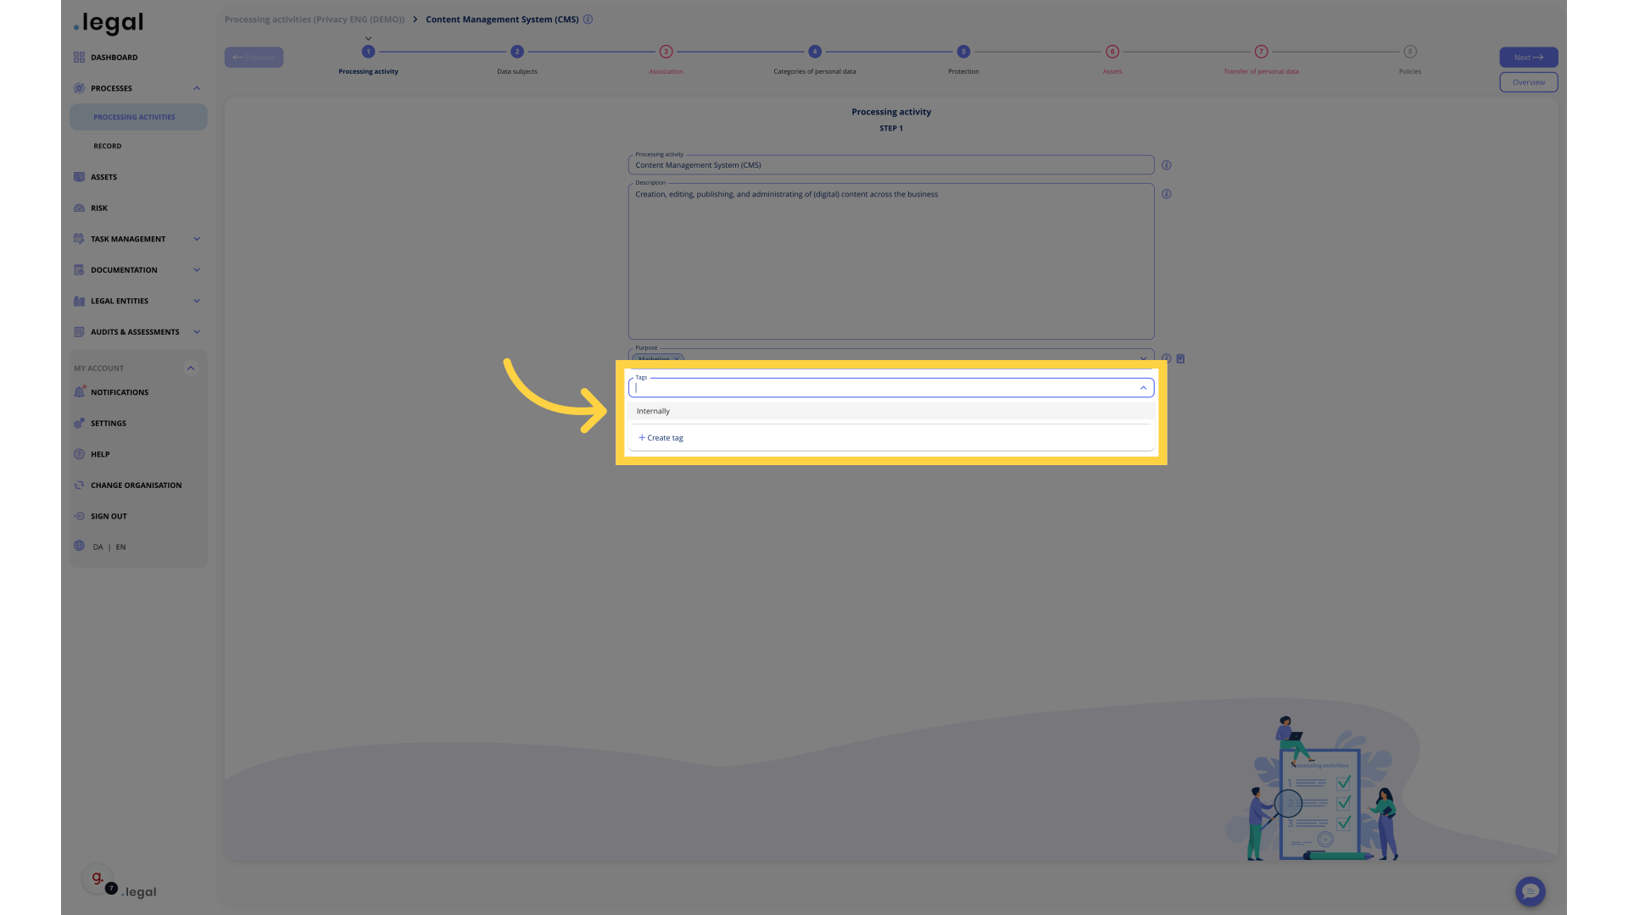
Task: Go to step 8 Policies
Action: point(1410,52)
